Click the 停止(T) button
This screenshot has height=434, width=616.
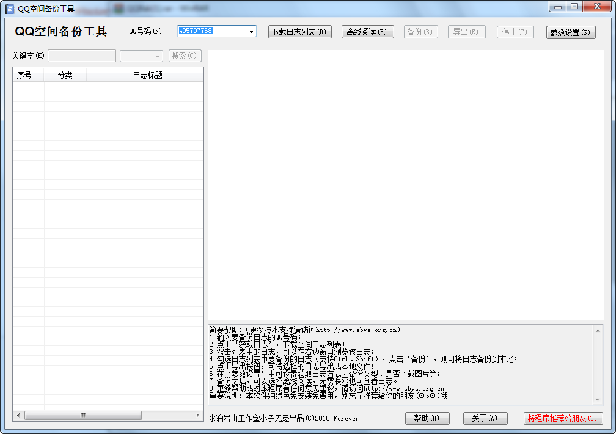click(515, 32)
